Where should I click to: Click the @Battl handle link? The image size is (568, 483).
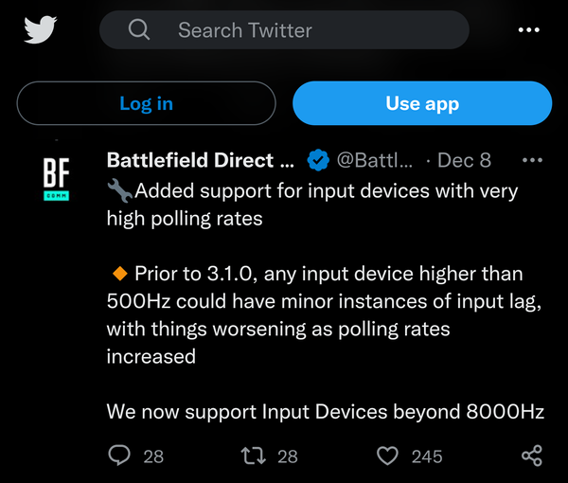point(375,160)
